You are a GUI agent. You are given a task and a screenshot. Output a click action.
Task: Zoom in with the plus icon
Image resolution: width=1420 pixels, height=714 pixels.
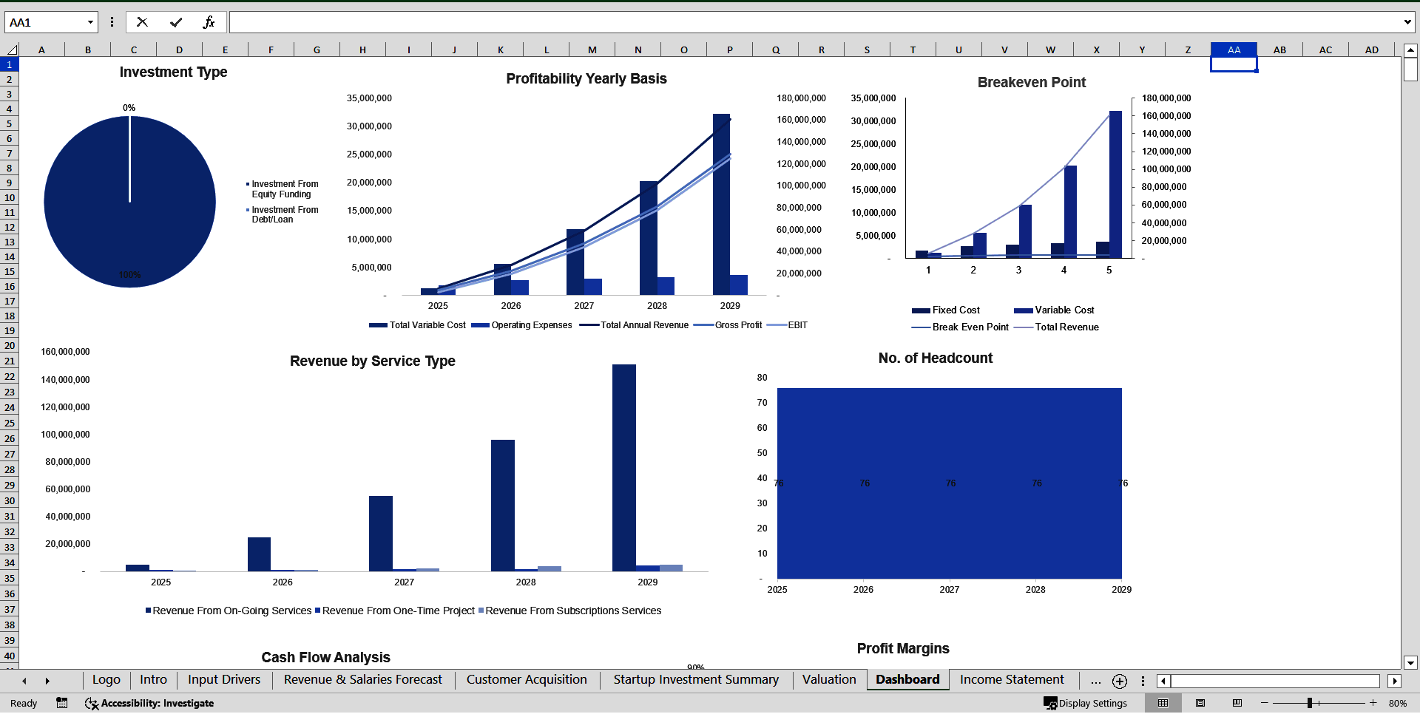(1373, 703)
